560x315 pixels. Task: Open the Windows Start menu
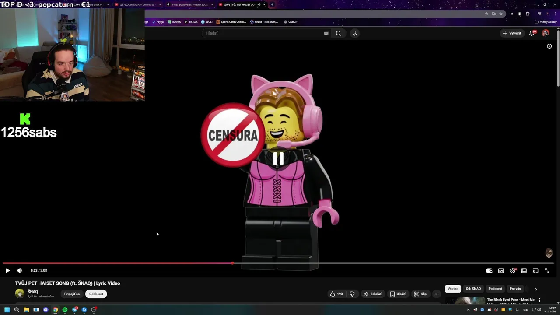pos(7,310)
